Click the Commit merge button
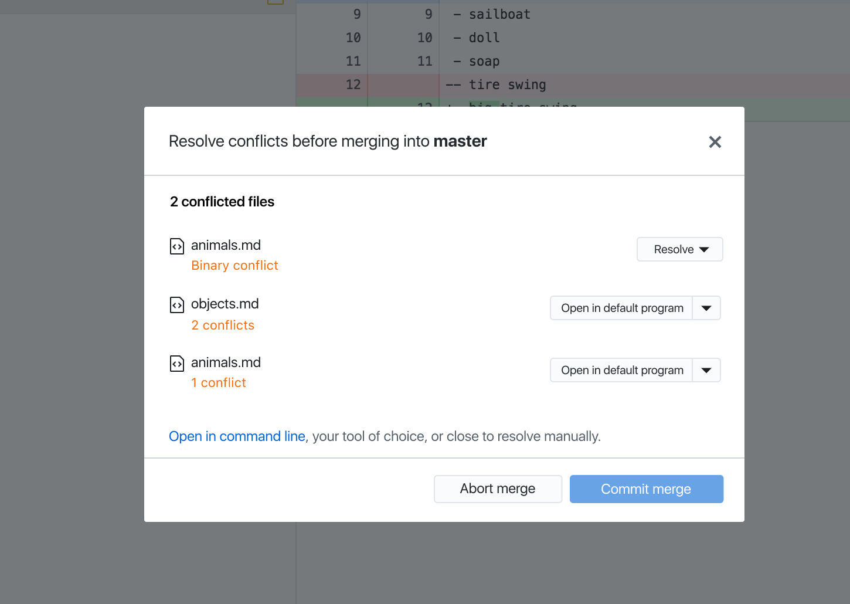Viewport: 850px width, 604px height. coord(646,488)
